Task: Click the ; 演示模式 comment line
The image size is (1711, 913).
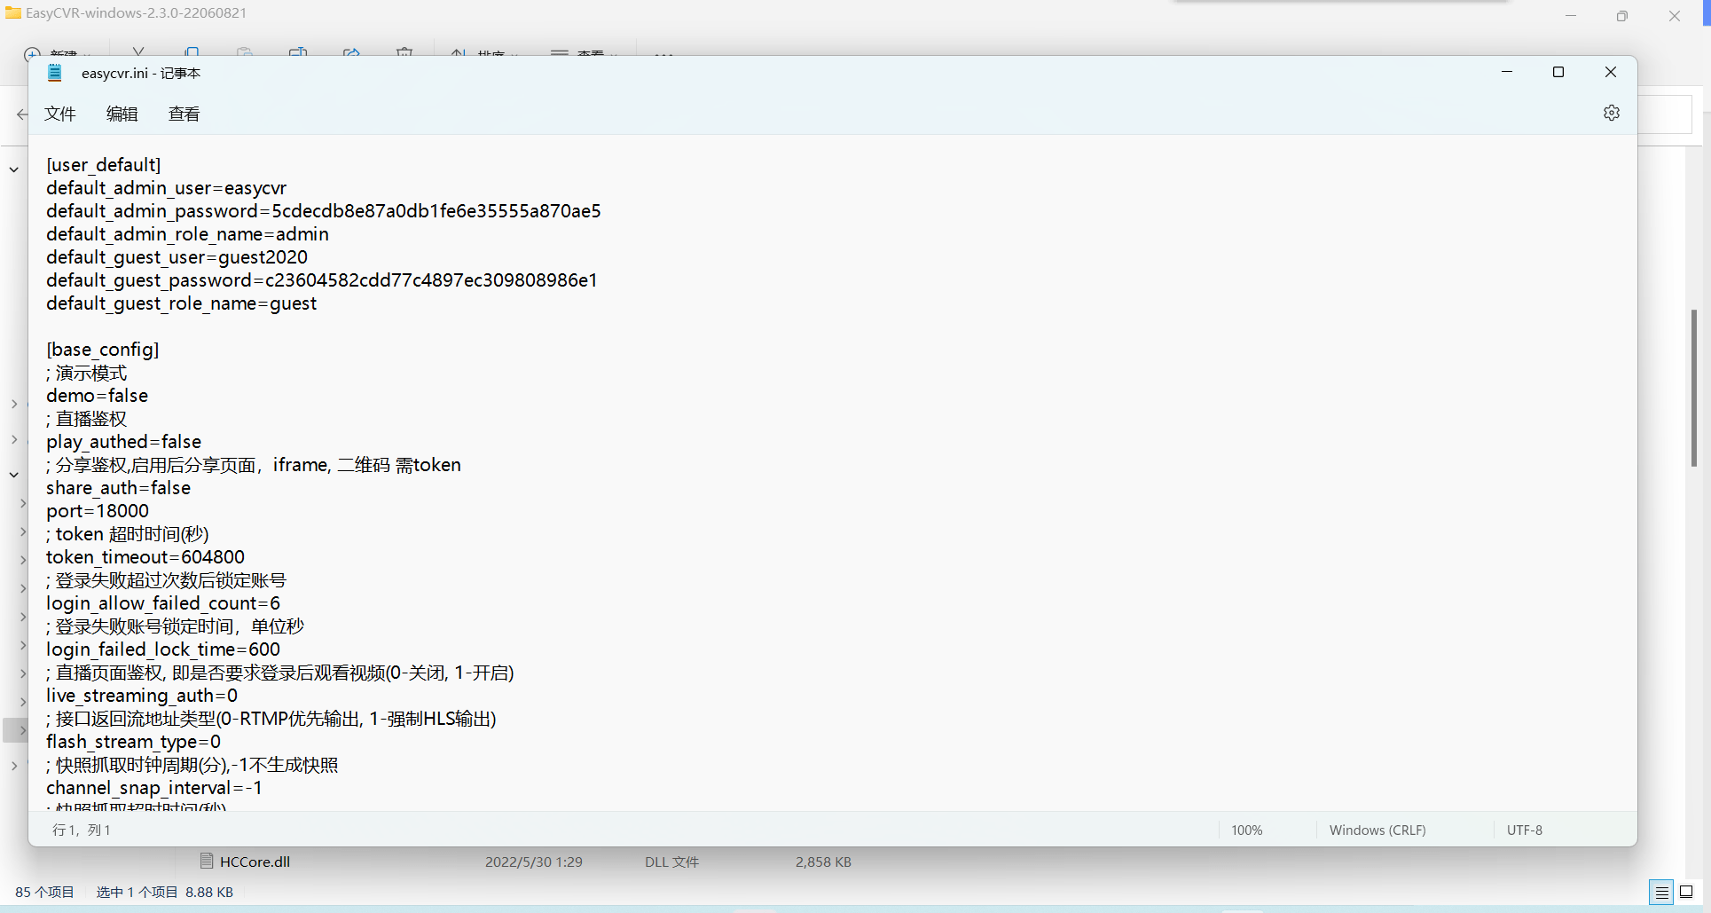Action: 87,372
